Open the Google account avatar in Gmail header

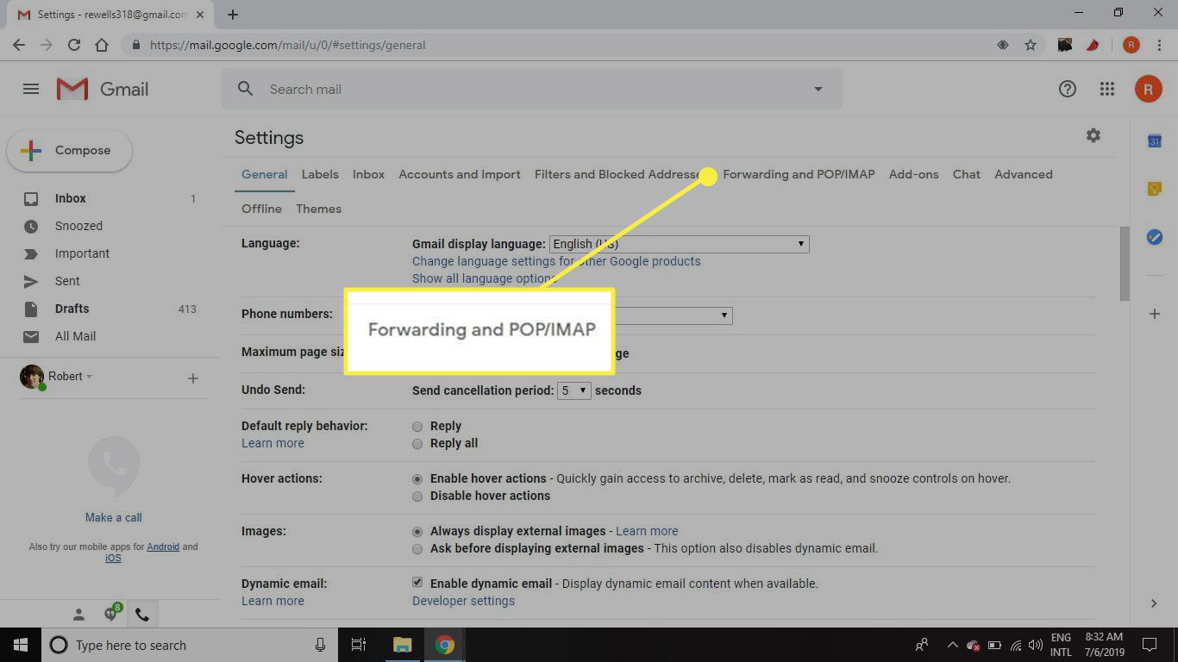point(1148,89)
